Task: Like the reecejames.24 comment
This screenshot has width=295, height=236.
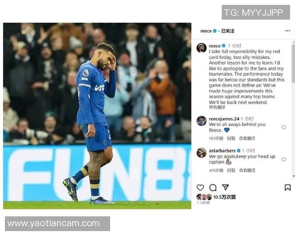Action: pyautogui.click(x=284, y=127)
